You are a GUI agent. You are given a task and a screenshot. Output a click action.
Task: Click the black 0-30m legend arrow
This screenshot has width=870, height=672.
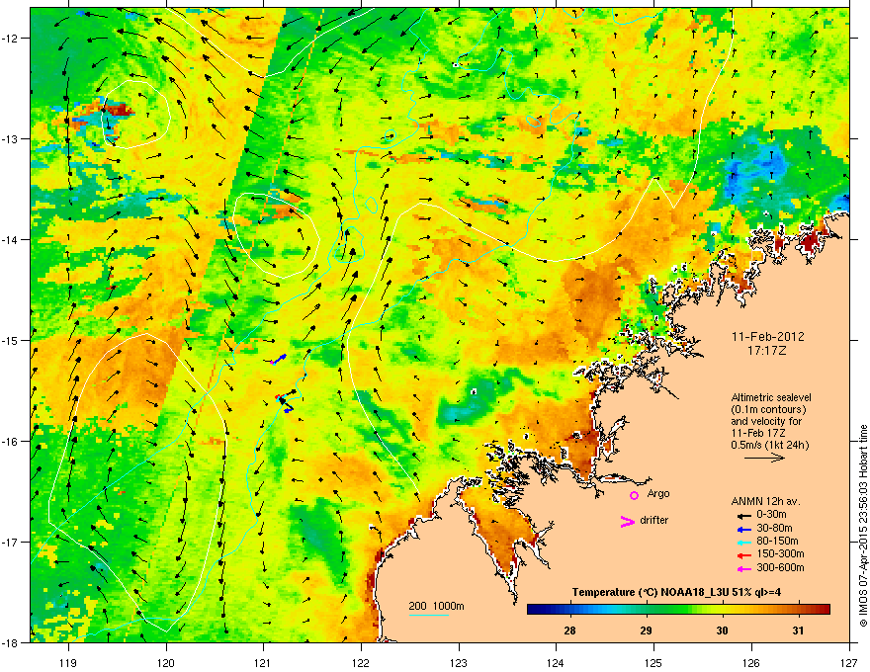tap(744, 515)
